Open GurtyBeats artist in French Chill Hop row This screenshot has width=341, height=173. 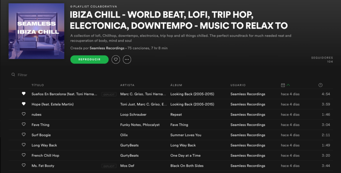[130, 155]
